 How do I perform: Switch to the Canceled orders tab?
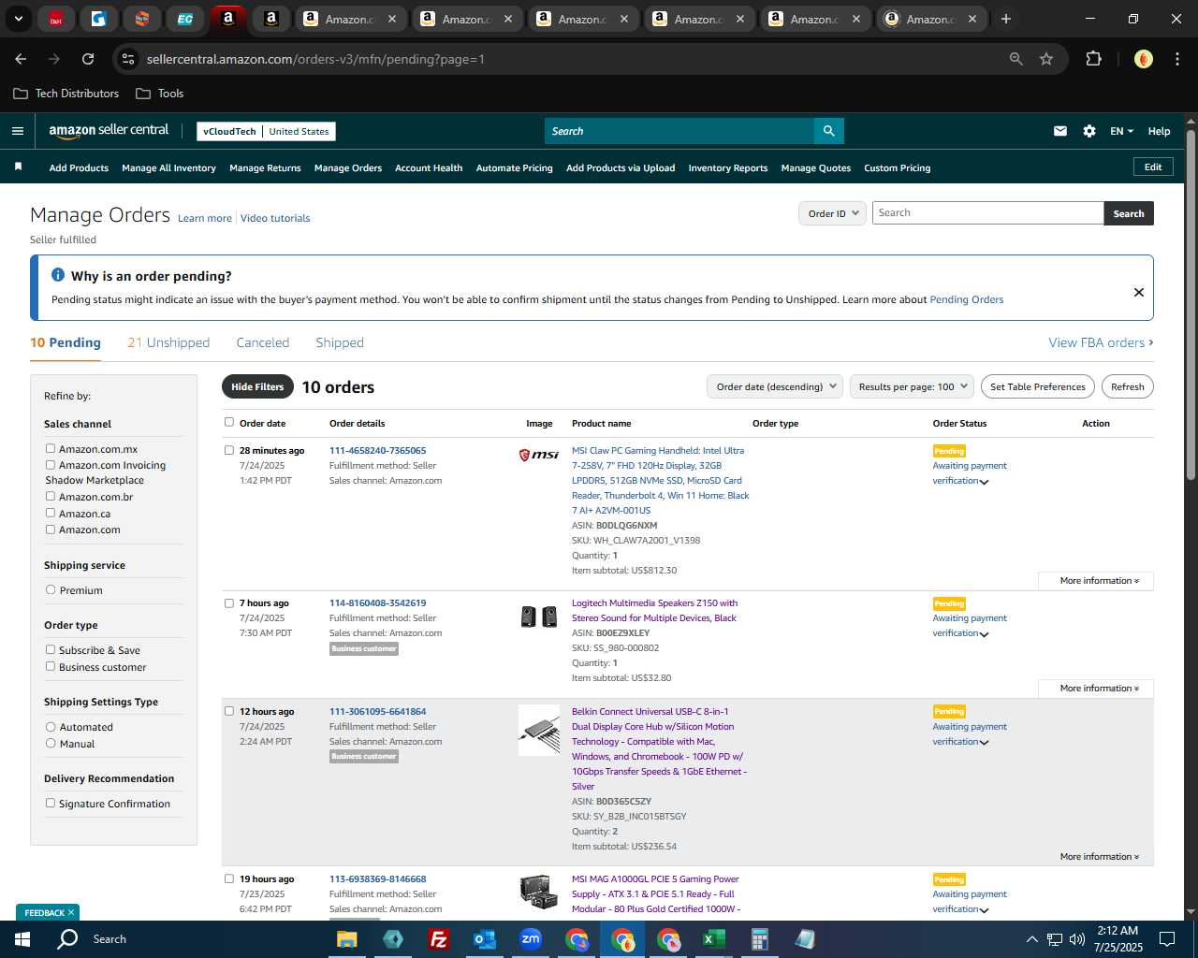263,342
